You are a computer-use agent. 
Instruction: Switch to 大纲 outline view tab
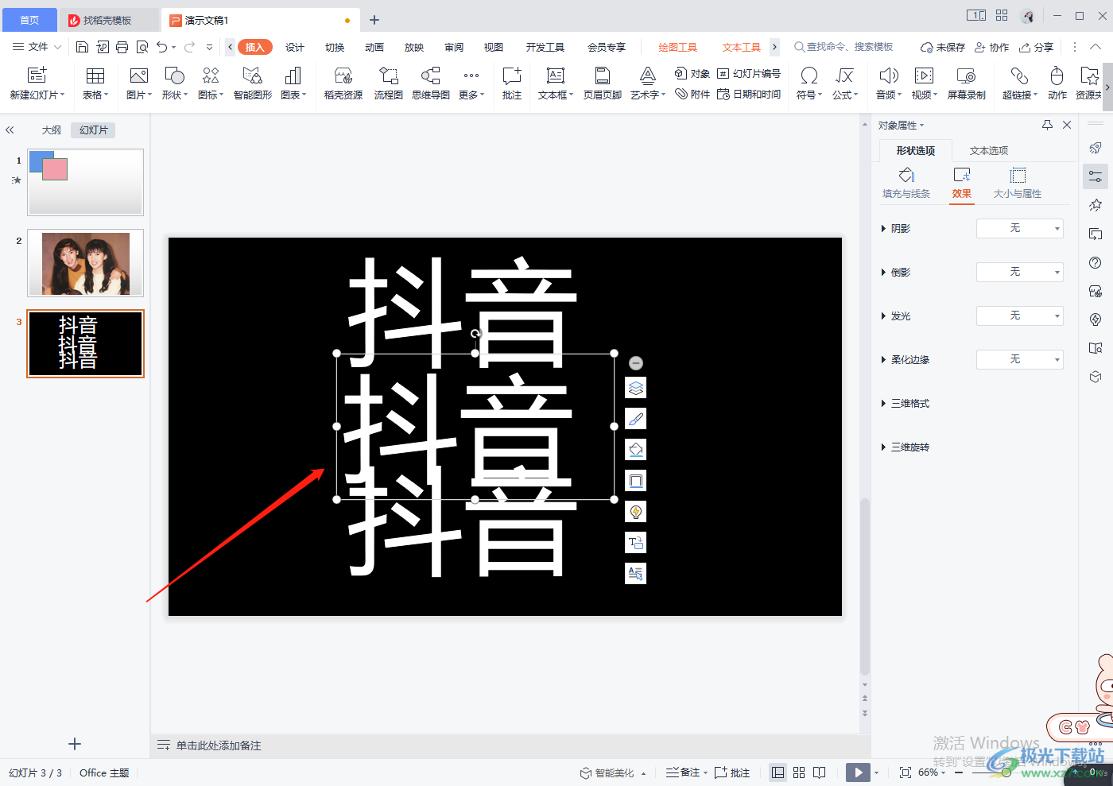click(52, 130)
